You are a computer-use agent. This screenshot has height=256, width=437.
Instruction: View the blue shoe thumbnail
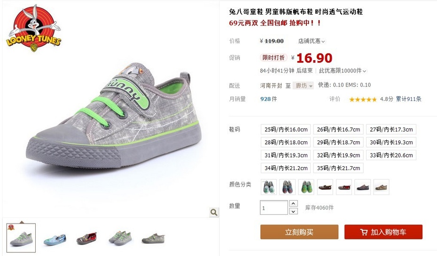(55, 239)
